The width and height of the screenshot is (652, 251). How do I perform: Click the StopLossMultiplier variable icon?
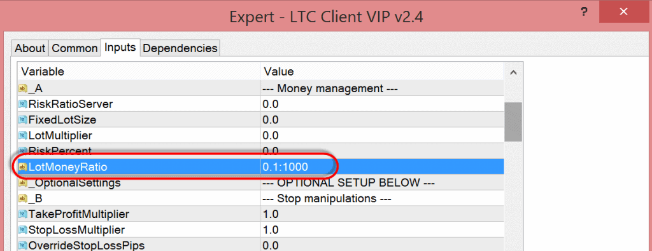click(22, 229)
